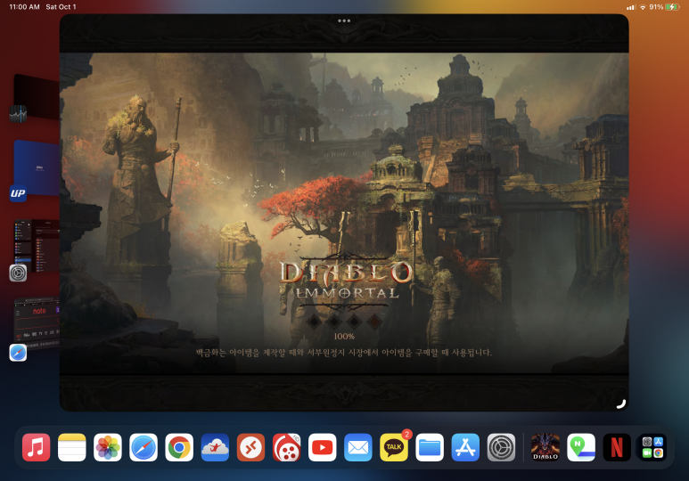Open the Notes app in the dock
Viewport: 689px width, 481px height.
tap(71, 447)
